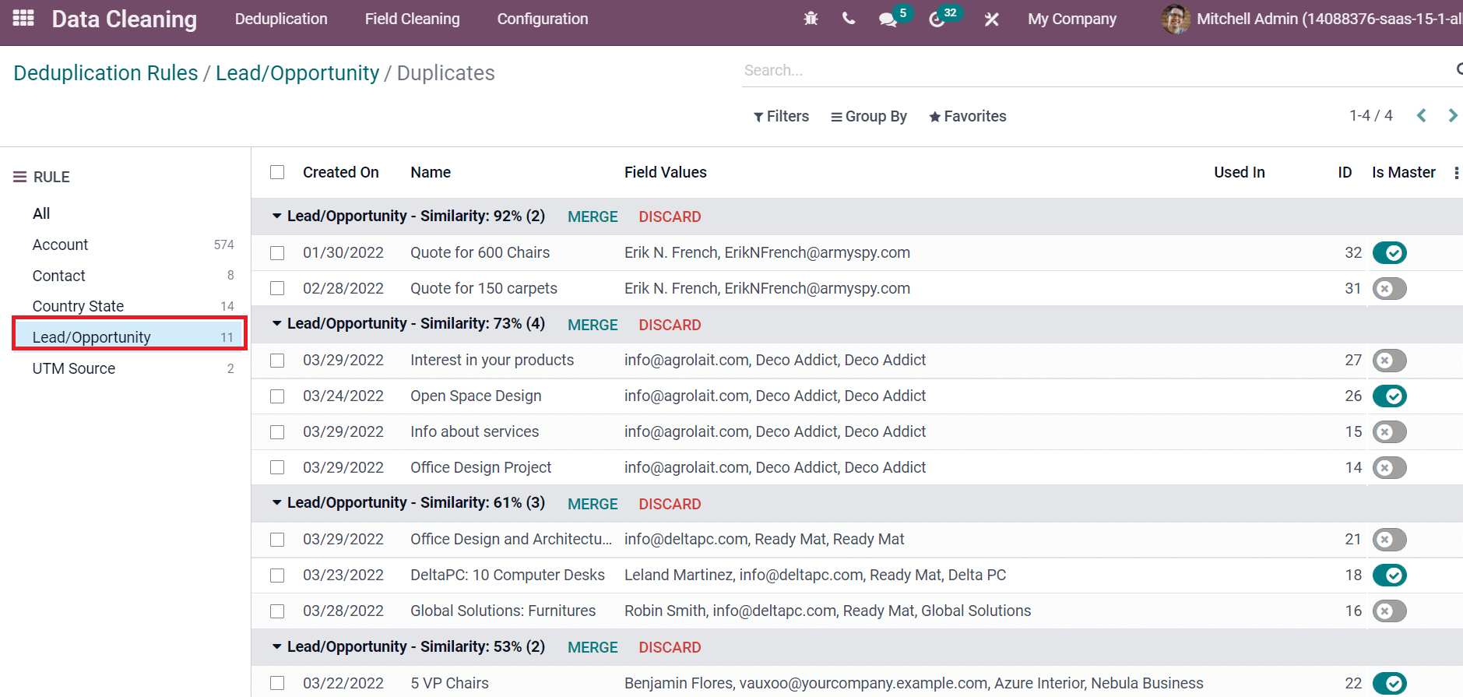The height and width of the screenshot is (697, 1463).
Task: Click into the Search input field
Action: tap(1090, 70)
